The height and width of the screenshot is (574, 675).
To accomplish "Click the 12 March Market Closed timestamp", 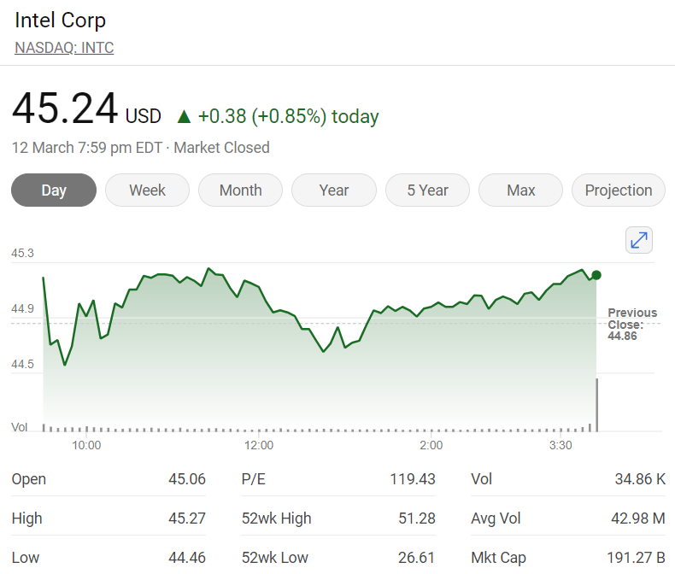I will click(141, 148).
